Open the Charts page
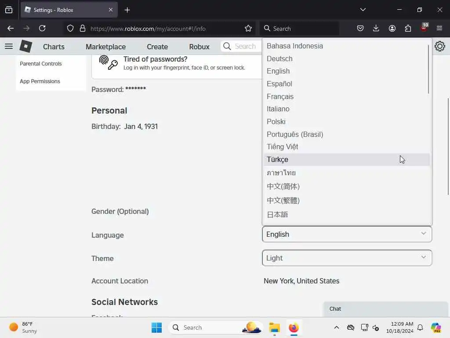 [x=54, y=47]
